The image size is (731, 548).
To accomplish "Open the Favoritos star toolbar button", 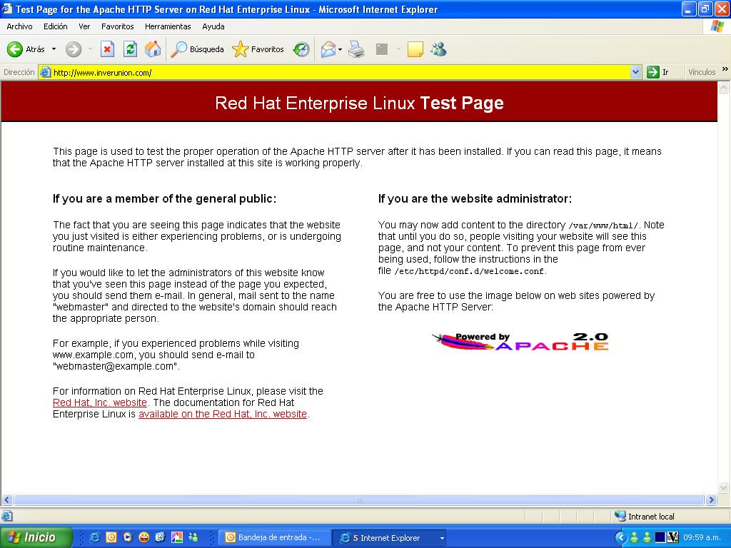I will click(x=258, y=49).
